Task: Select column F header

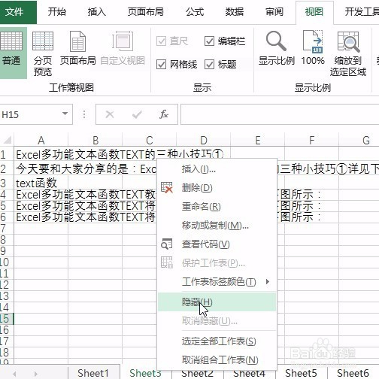Action: tap(311, 140)
